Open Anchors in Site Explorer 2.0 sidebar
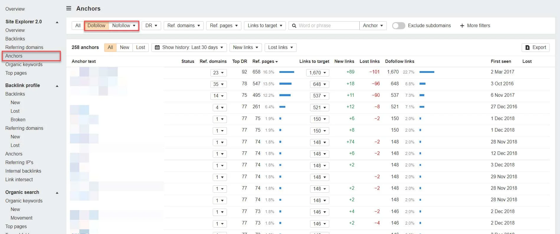Screen dimensions: 560x234 (14, 56)
